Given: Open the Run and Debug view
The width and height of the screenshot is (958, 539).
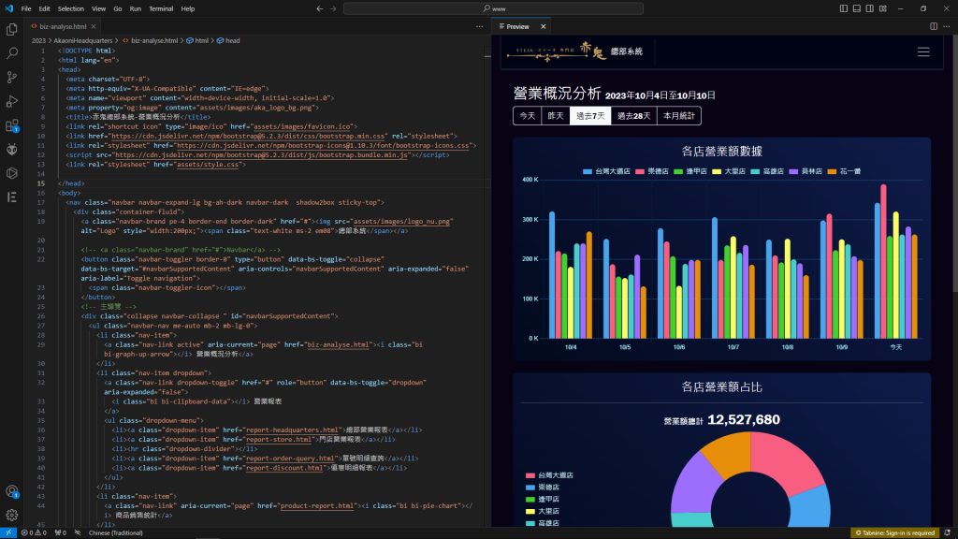Looking at the screenshot, I should pos(11,101).
